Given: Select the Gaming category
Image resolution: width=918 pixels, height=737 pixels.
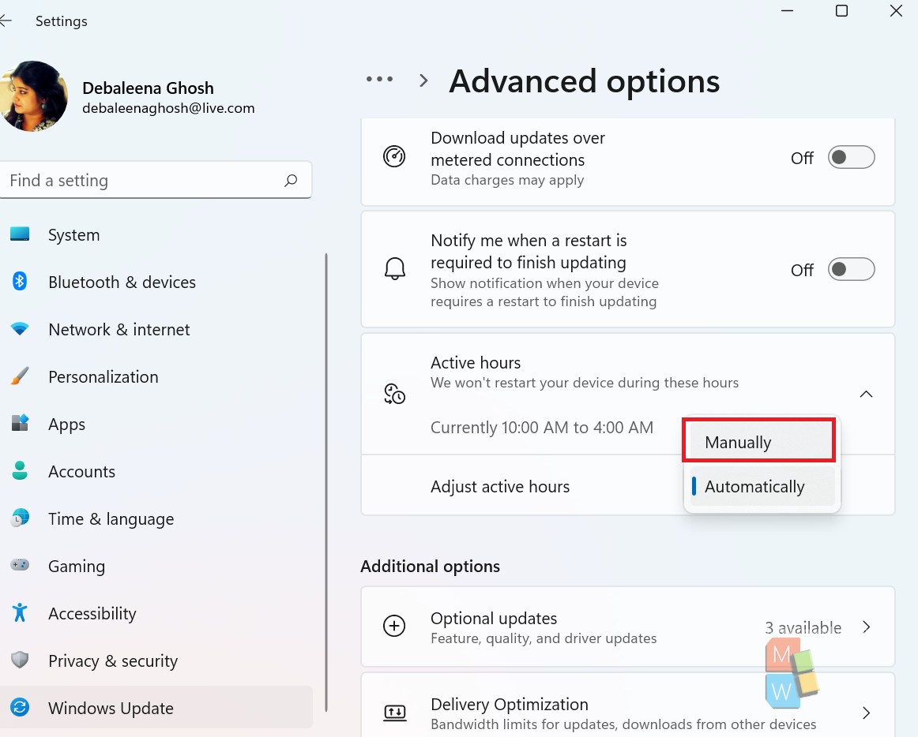Looking at the screenshot, I should tap(156, 567).
